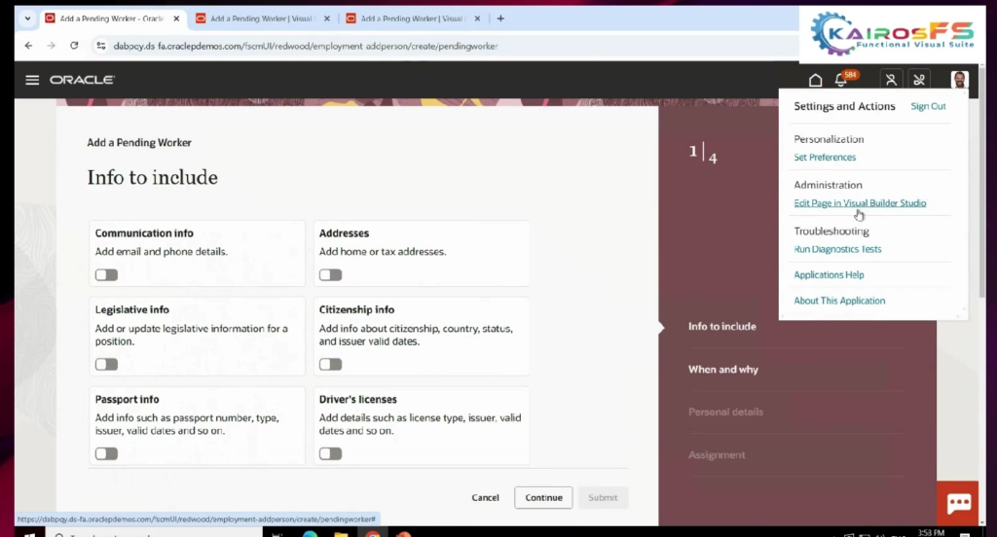The height and width of the screenshot is (537, 997).
Task: Click the Cancel button
Action: click(485, 498)
